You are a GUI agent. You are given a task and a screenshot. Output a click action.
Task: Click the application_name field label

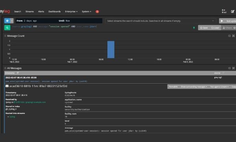pyautogui.click(x=73, y=99)
